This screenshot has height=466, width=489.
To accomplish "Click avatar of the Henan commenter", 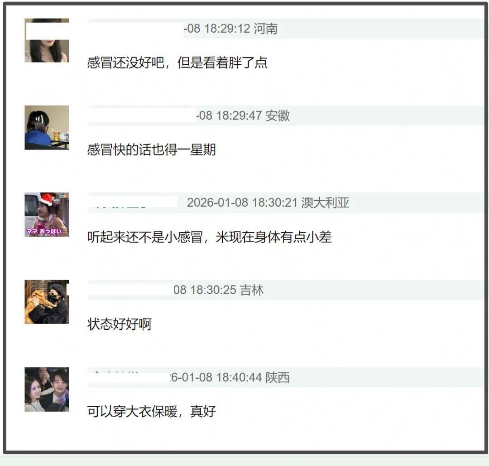I will coord(47,40).
